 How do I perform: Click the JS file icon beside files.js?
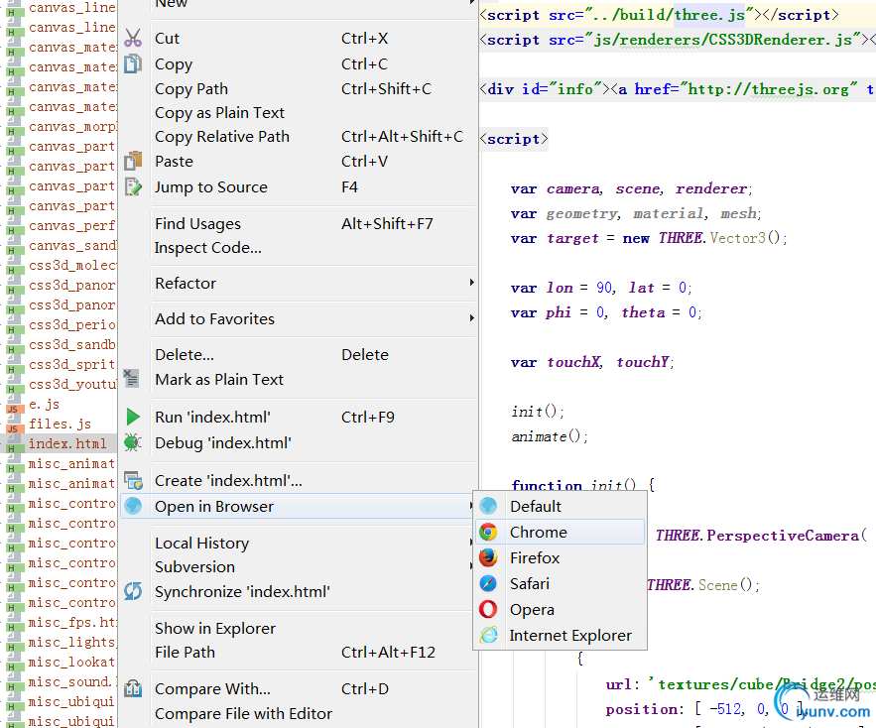point(14,425)
